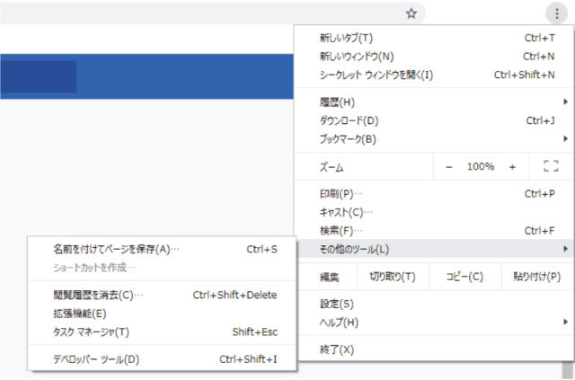The image size is (575, 380).
Task: Open 設定(S) from the menu
Action: coord(434,304)
